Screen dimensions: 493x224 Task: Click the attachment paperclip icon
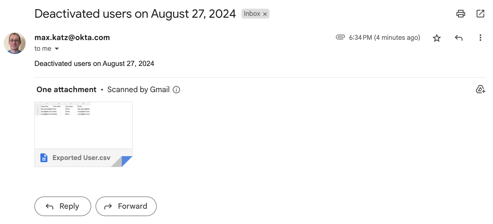click(x=340, y=37)
